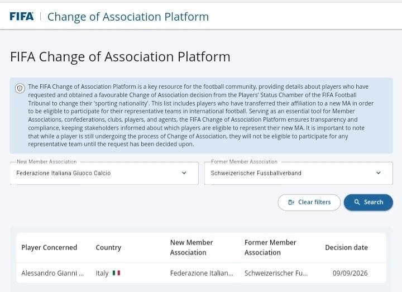
Task: Click the Former Member Association column header
Action: 270,247
